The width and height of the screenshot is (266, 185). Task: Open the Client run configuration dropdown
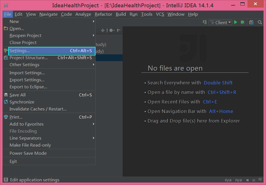click(220, 22)
